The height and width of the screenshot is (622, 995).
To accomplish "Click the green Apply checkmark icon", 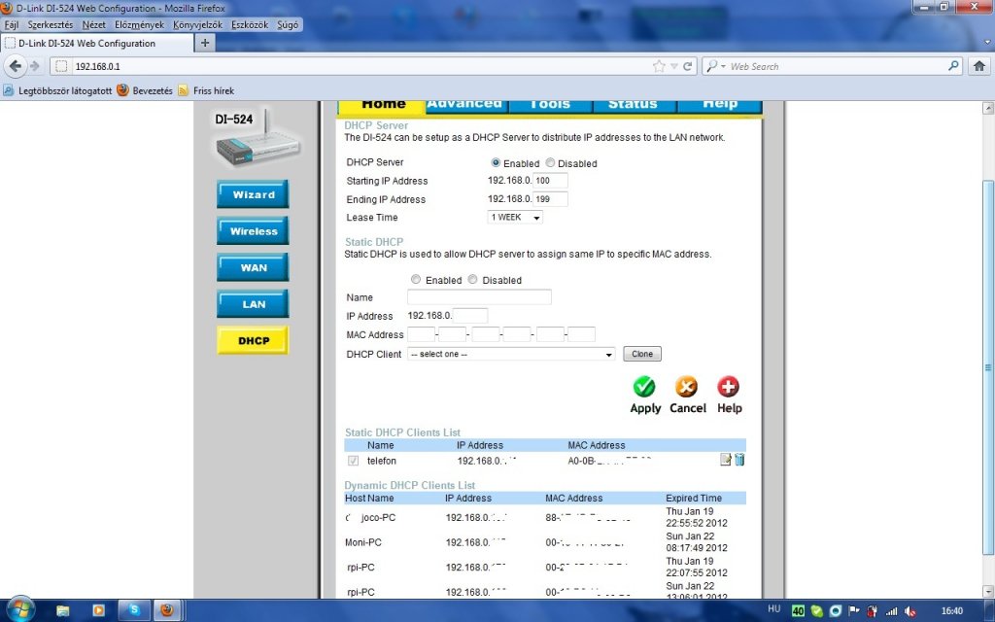I will (x=644, y=387).
